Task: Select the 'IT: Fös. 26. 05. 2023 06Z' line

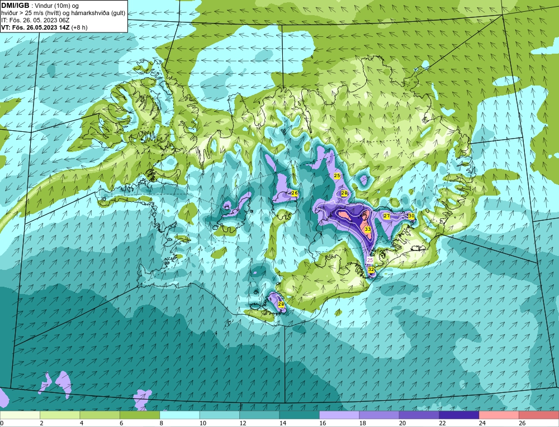Action: [35, 20]
